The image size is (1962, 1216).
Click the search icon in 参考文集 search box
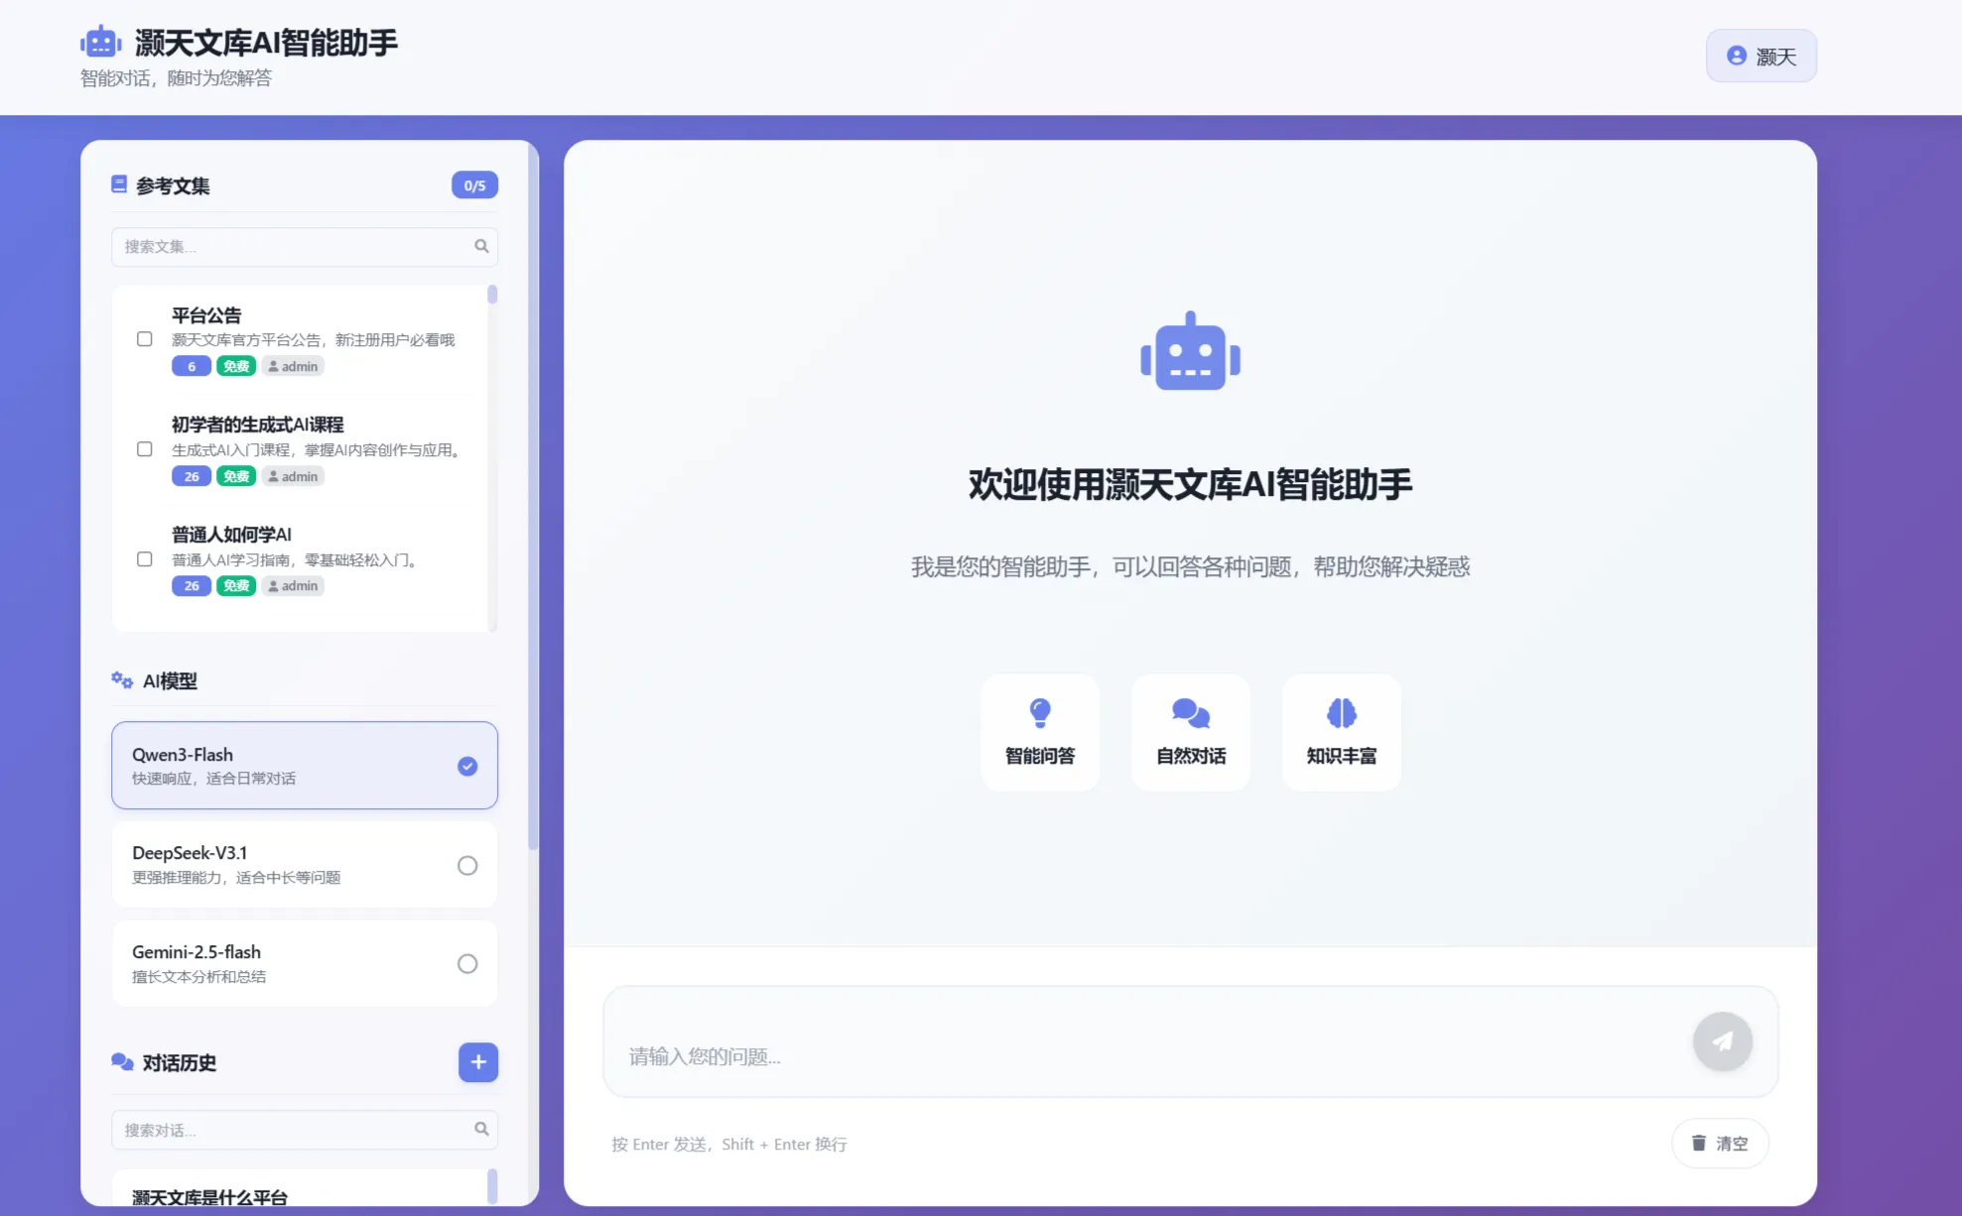[481, 245]
